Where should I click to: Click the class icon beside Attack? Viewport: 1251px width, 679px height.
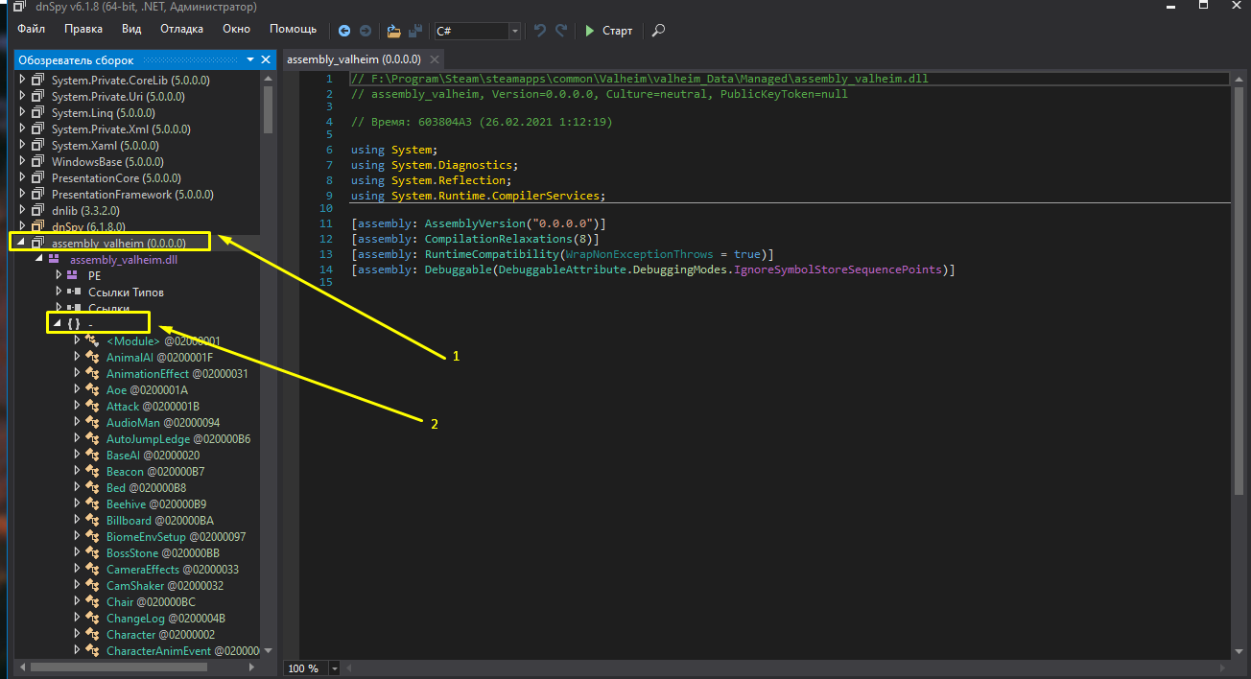pyautogui.click(x=93, y=407)
